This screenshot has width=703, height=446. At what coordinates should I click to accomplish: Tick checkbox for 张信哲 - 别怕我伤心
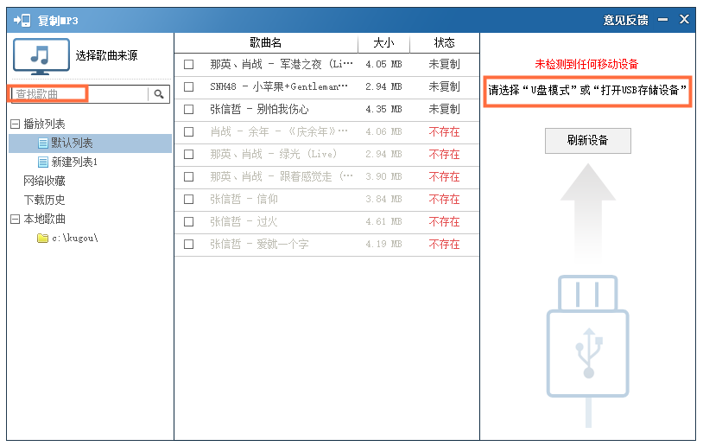[189, 110]
